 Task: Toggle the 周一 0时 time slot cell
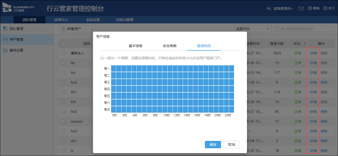coord(113,69)
